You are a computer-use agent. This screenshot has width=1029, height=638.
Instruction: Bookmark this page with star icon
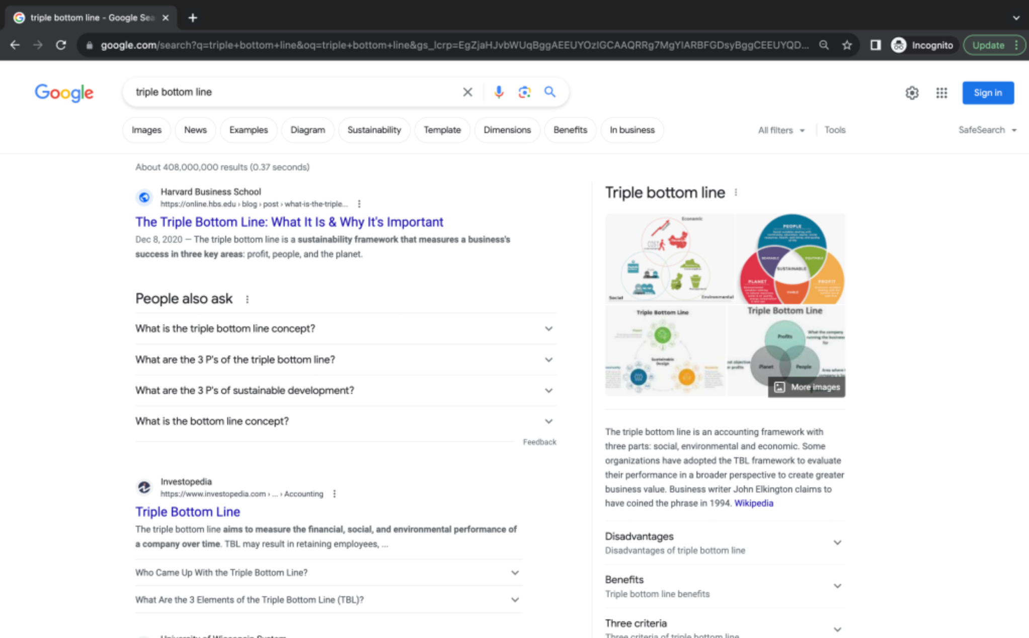847,45
